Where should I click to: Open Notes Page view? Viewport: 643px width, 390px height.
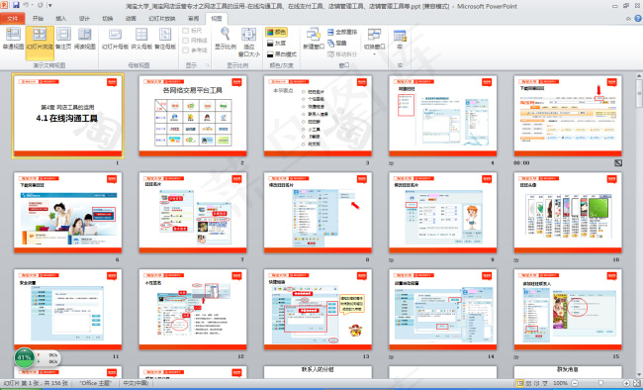pyautogui.click(x=63, y=39)
